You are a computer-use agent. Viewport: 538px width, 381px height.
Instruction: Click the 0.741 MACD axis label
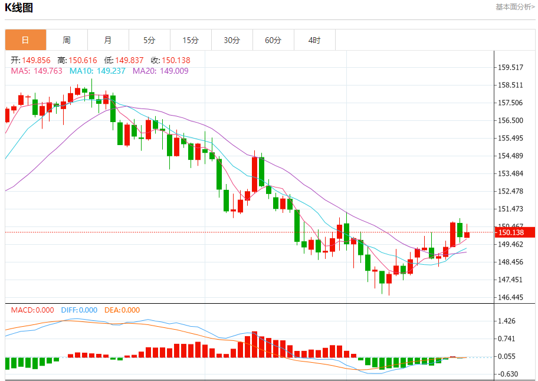(x=507, y=339)
